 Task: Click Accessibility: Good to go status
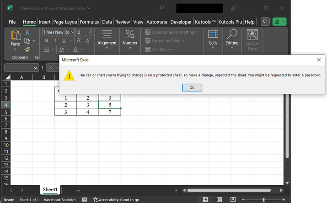pos(116,200)
